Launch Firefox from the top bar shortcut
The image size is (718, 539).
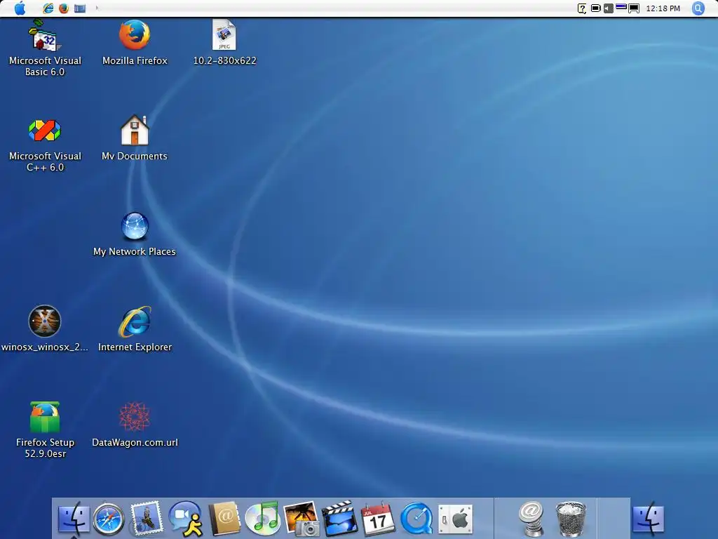pyautogui.click(x=64, y=8)
